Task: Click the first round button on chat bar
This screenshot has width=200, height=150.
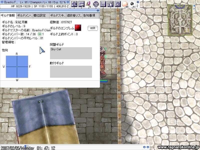Action: [x=144, y=147]
